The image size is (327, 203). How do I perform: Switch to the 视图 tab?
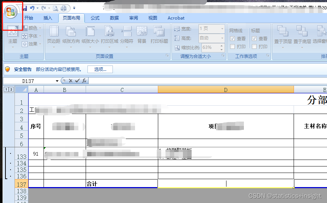(x=153, y=18)
